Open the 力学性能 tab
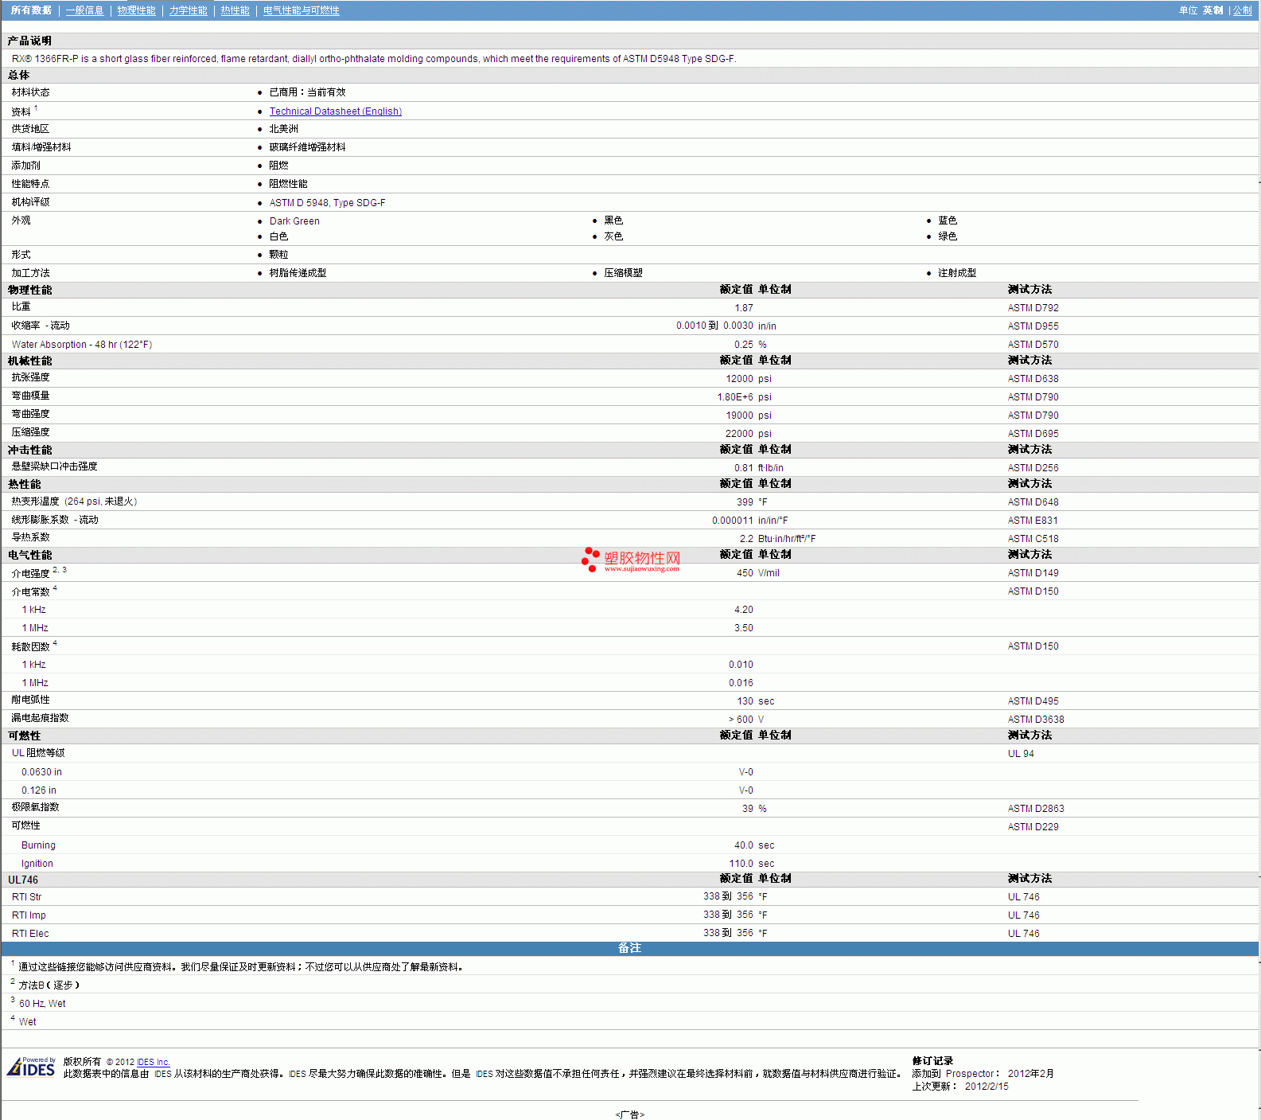1261x1120 pixels. (188, 10)
